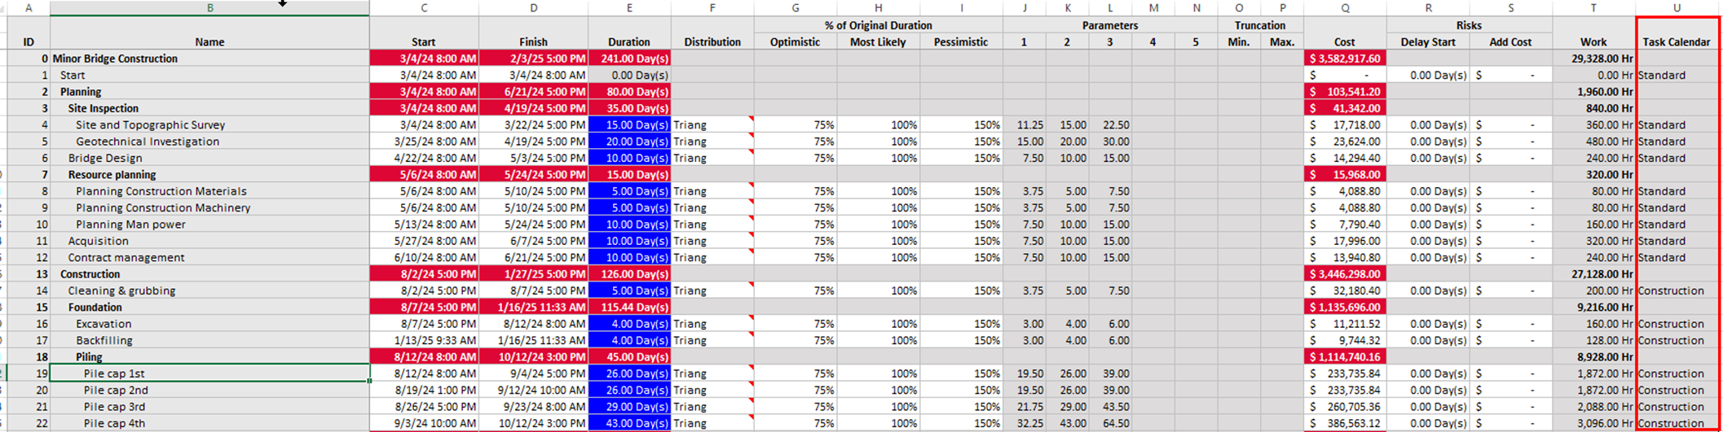Select the 29,328.00 Hr work cell
Viewport: 1723px width, 432px height.
1593,59
